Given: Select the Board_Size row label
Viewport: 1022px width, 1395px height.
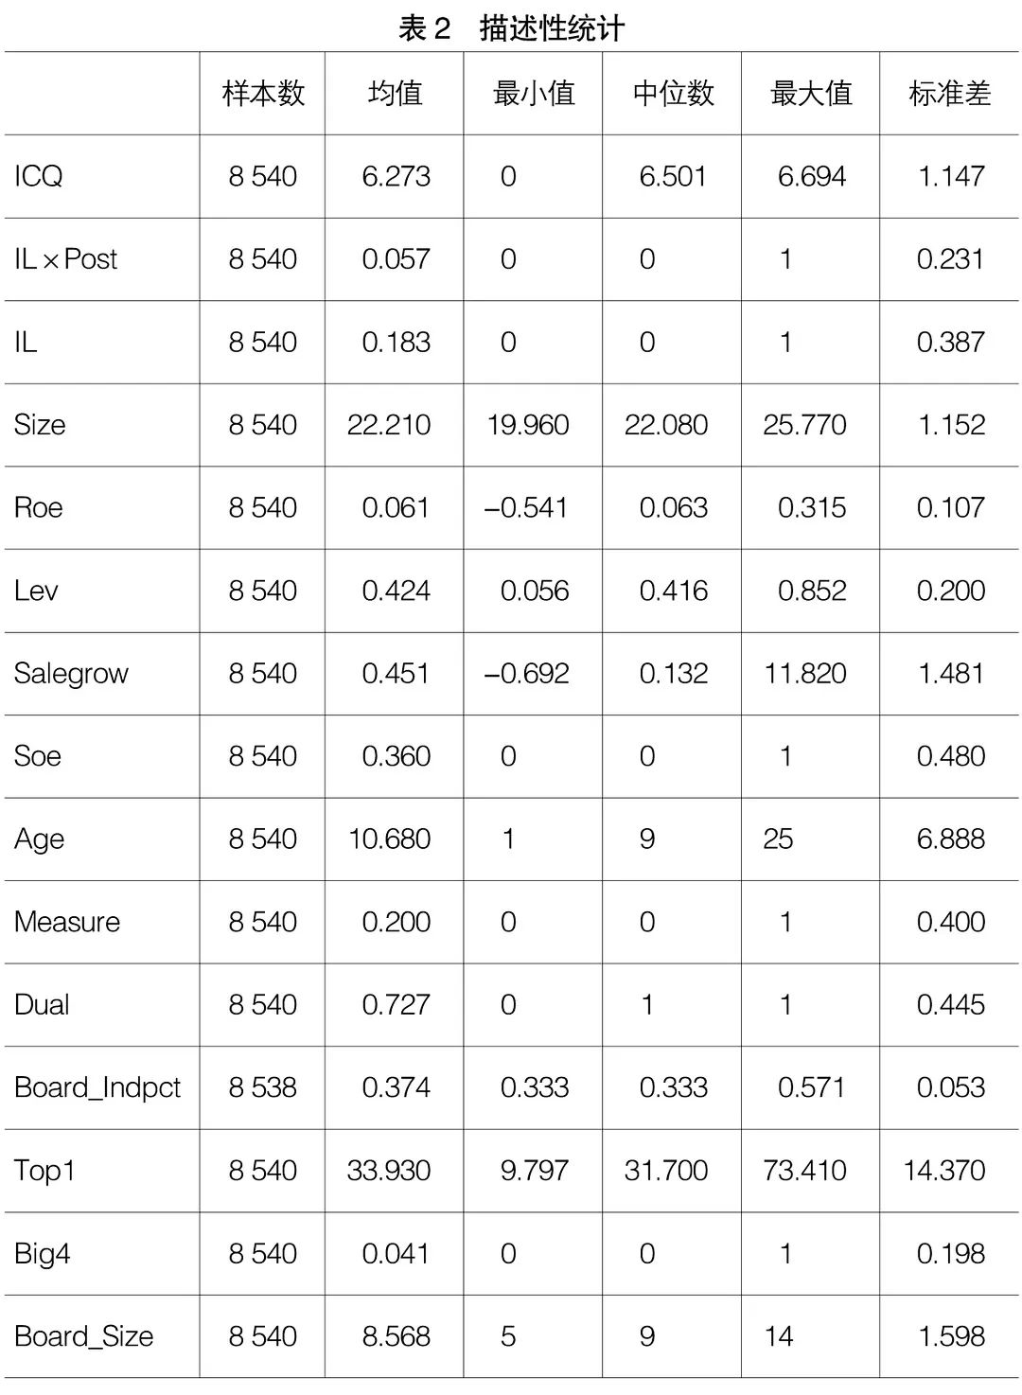Looking at the screenshot, I should [x=83, y=1336].
